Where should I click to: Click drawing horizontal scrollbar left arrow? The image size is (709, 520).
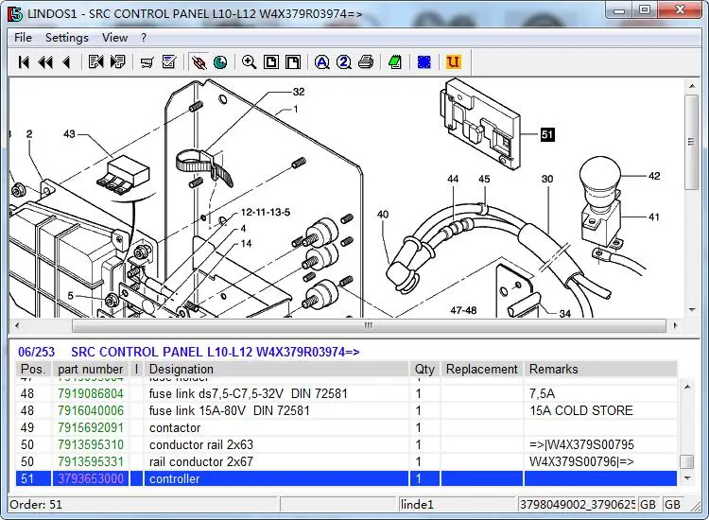point(17,325)
